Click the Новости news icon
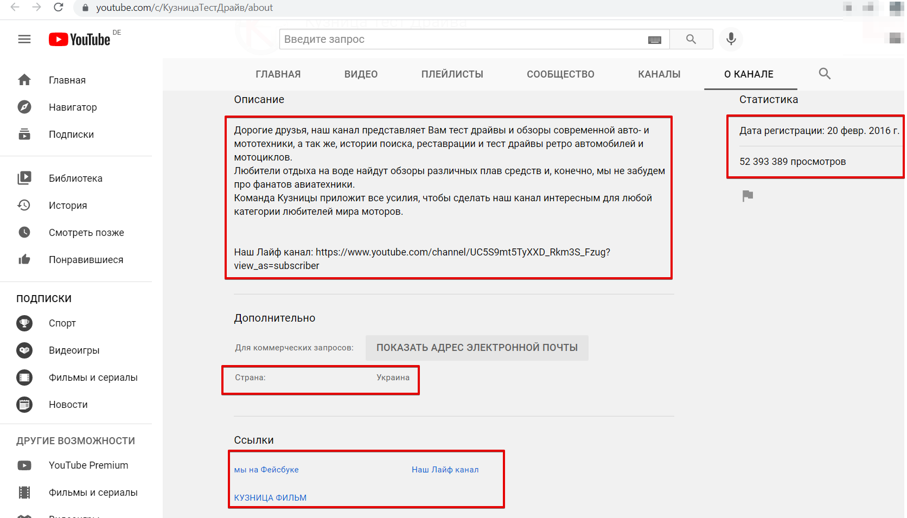The image size is (907, 518). point(24,405)
